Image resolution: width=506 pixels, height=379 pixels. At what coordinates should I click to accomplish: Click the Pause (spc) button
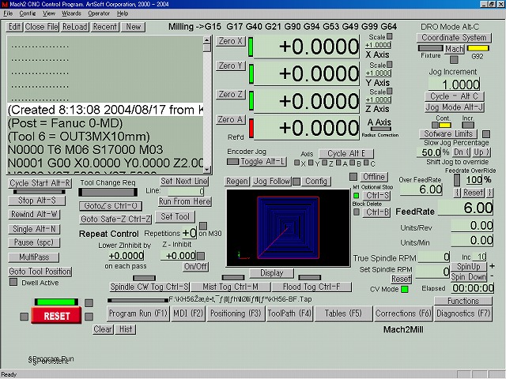pyautogui.click(x=34, y=242)
